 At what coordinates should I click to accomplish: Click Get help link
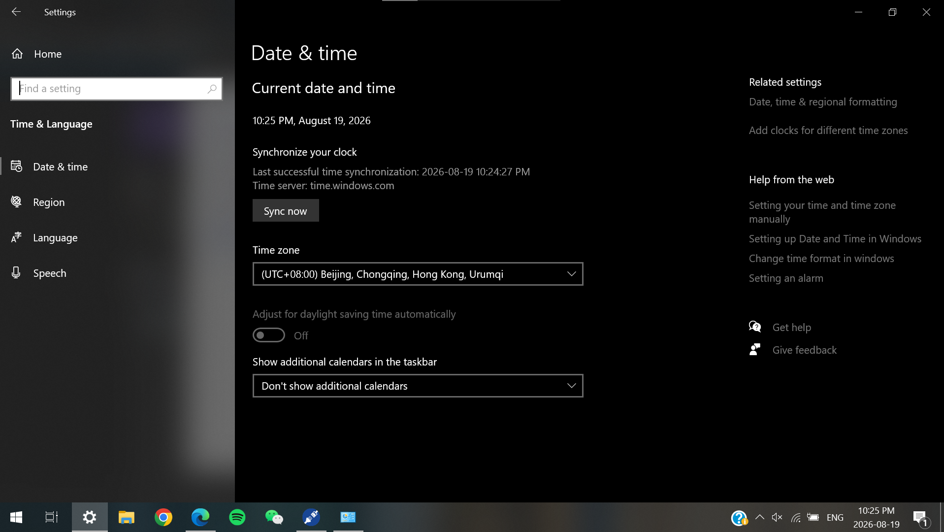(791, 328)
